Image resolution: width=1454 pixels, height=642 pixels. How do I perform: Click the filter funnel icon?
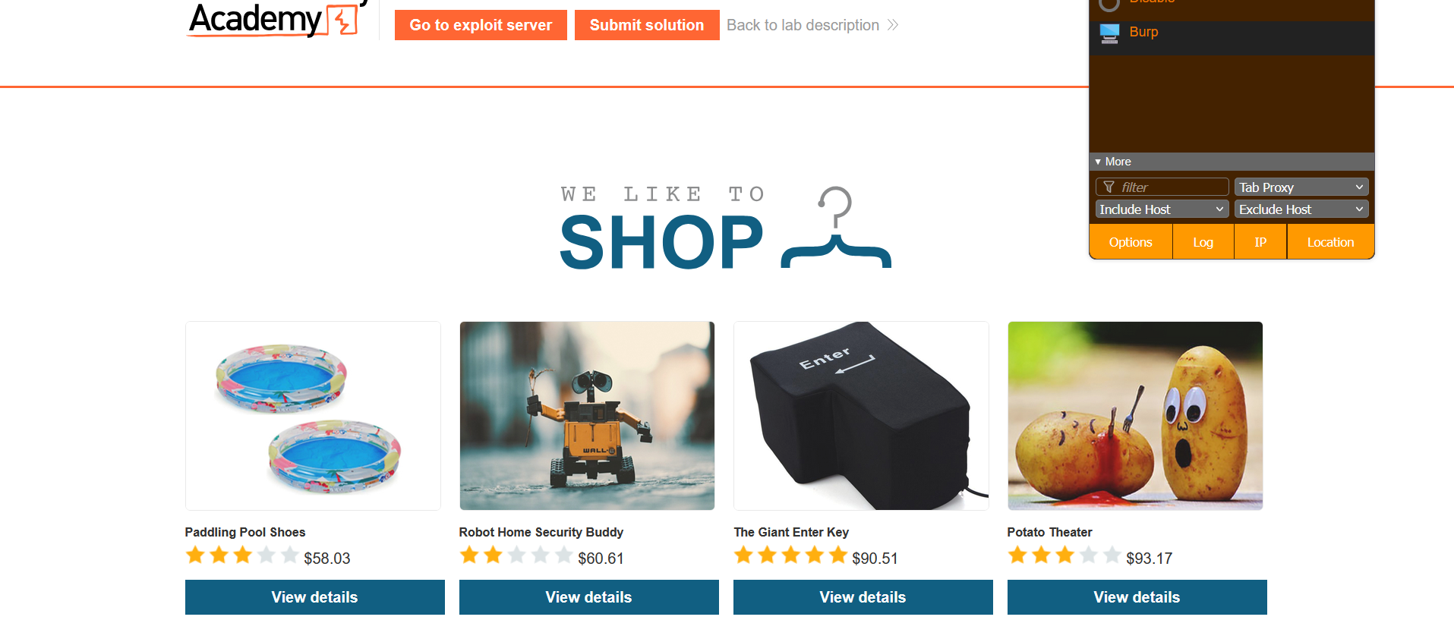tap(1109, 187)
